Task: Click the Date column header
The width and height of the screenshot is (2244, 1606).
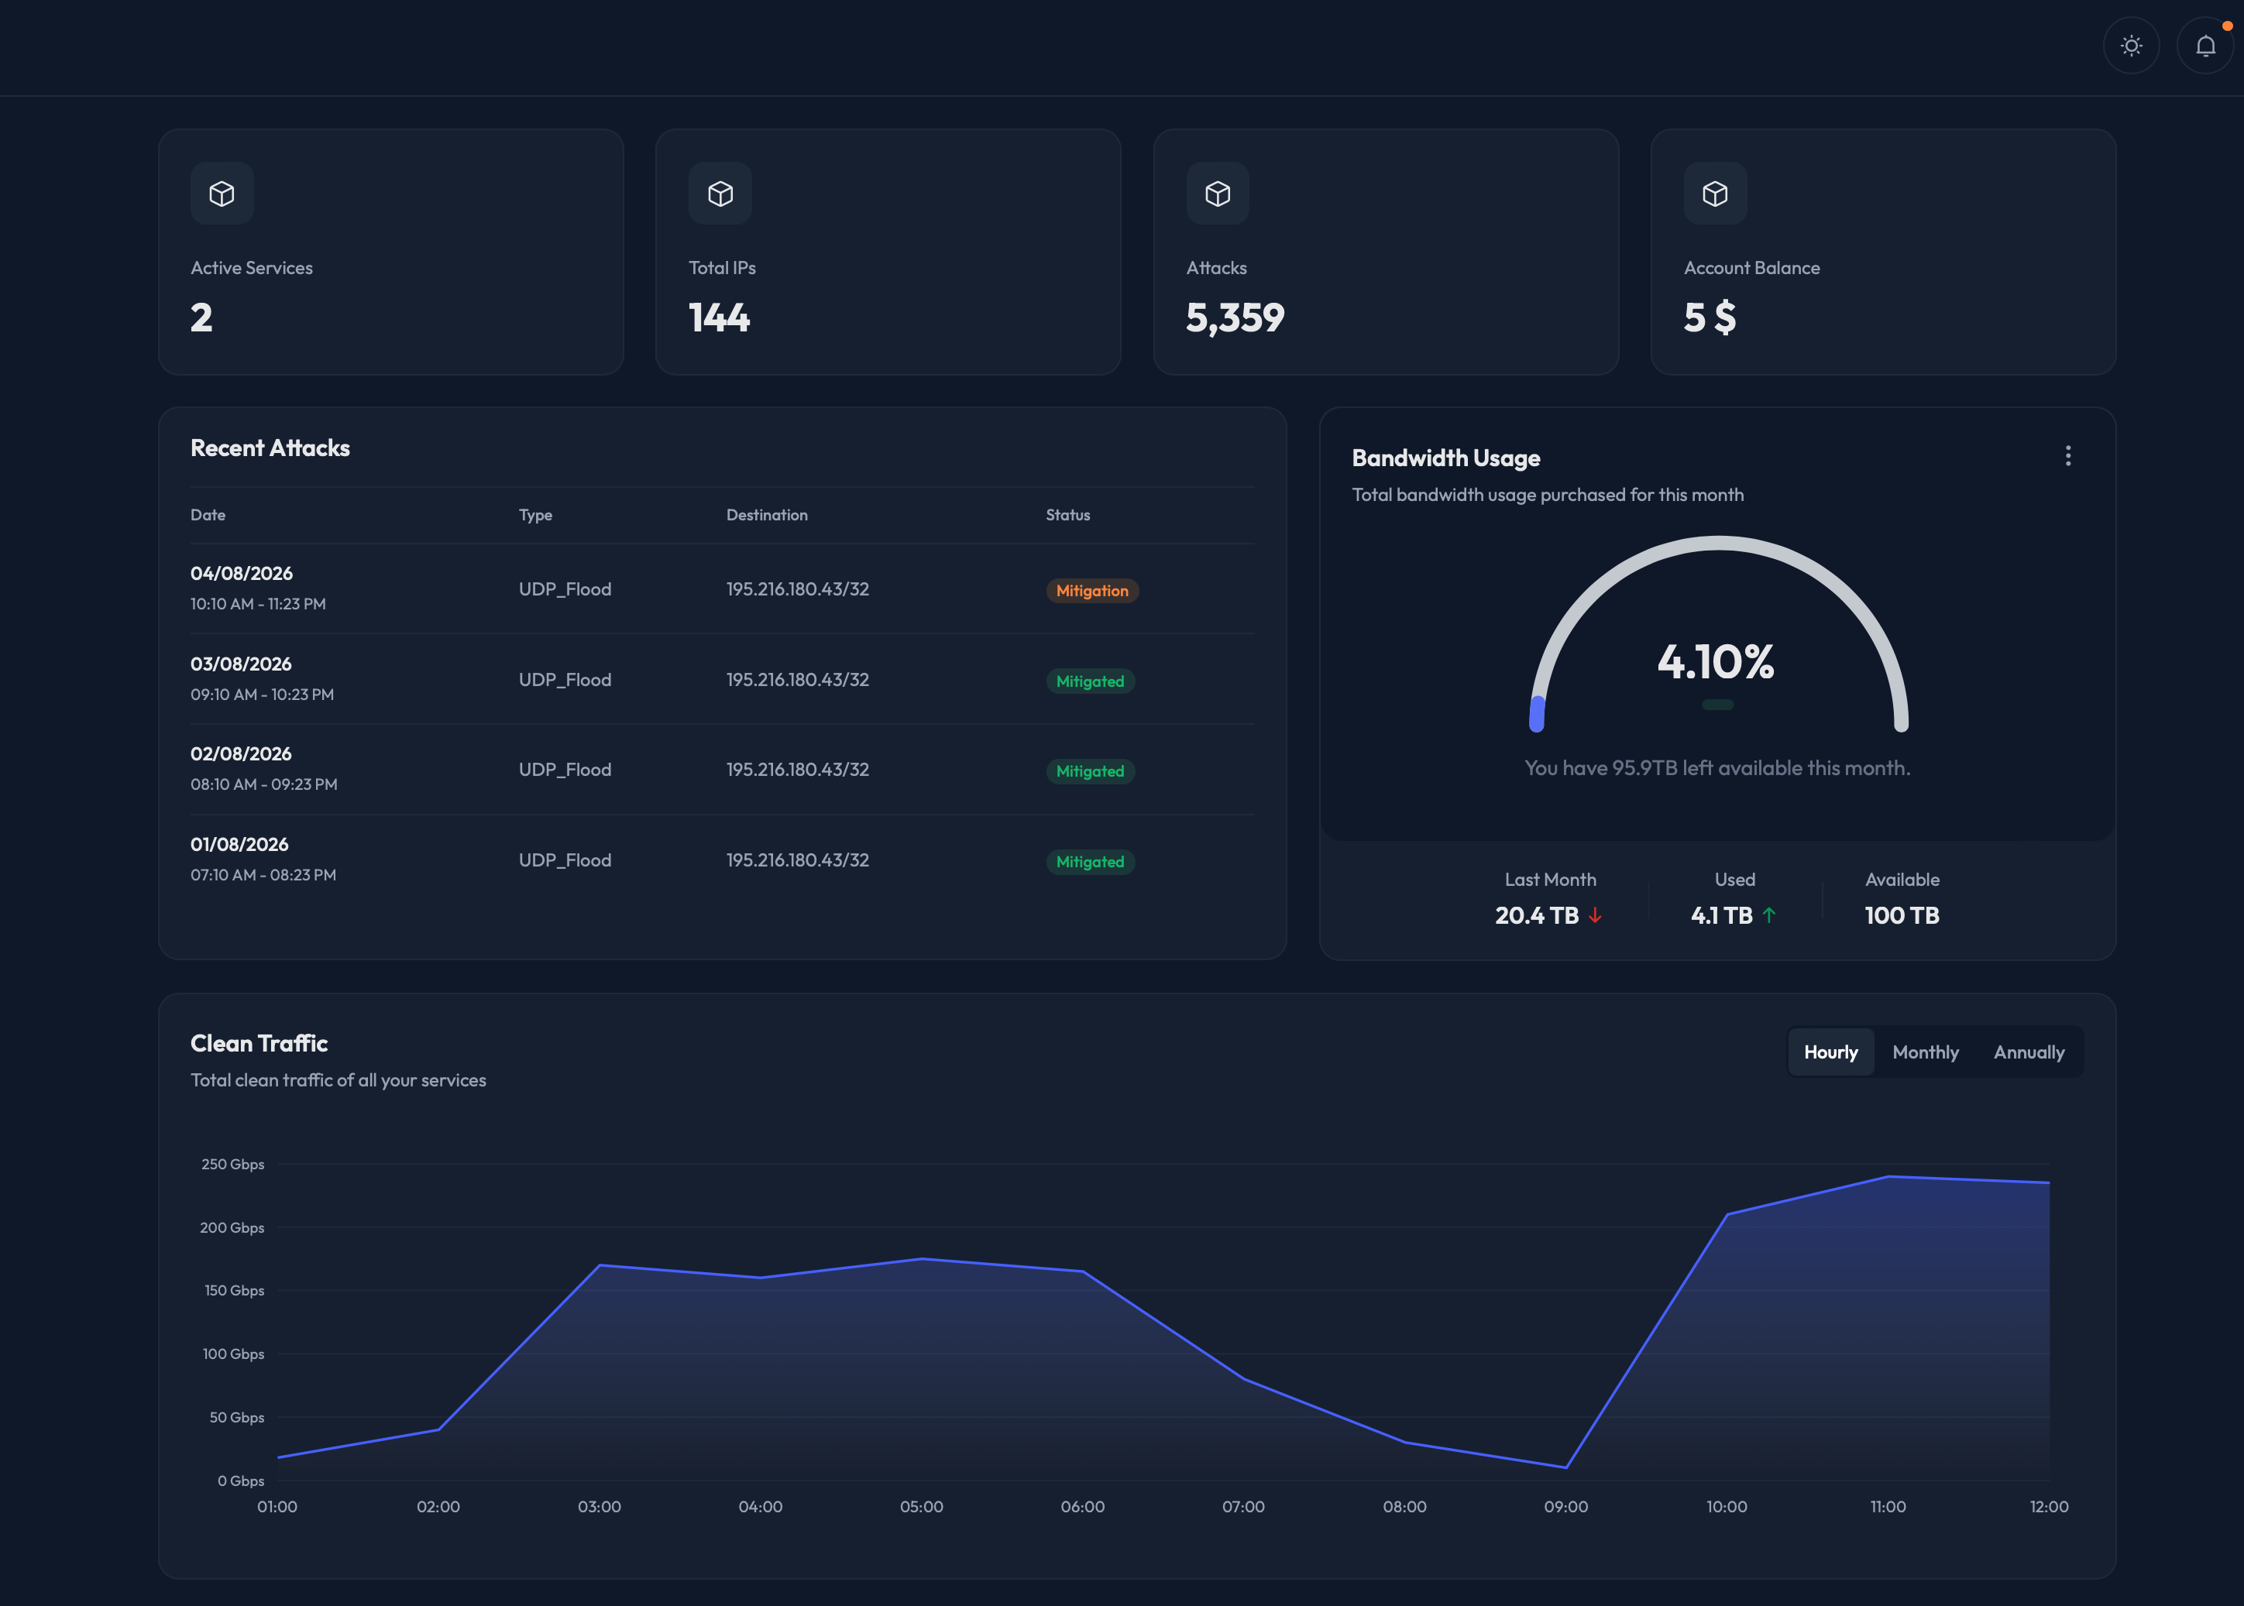Action: pos(208,514)
